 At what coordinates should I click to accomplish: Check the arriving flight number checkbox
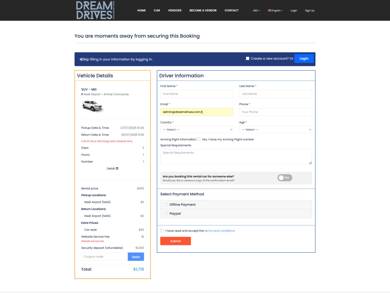[199, 139]
